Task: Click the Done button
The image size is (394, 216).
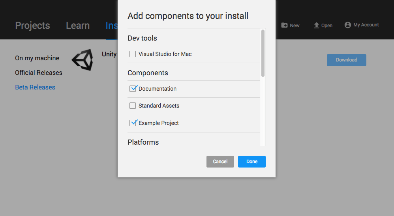Action: coord(252,162)
